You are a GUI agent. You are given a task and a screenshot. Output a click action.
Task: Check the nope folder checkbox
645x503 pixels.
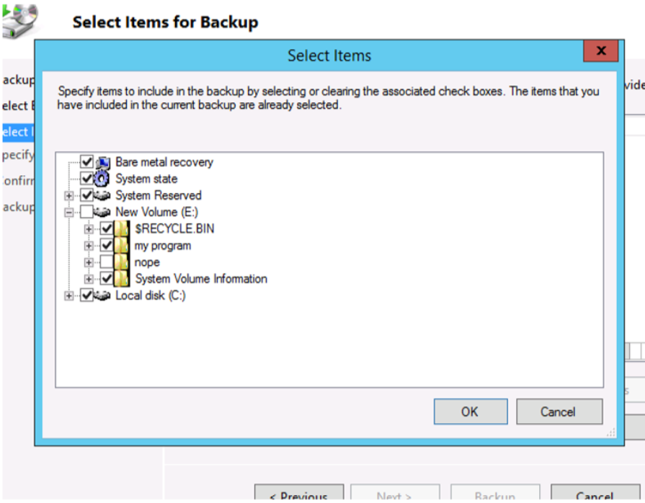107,262
